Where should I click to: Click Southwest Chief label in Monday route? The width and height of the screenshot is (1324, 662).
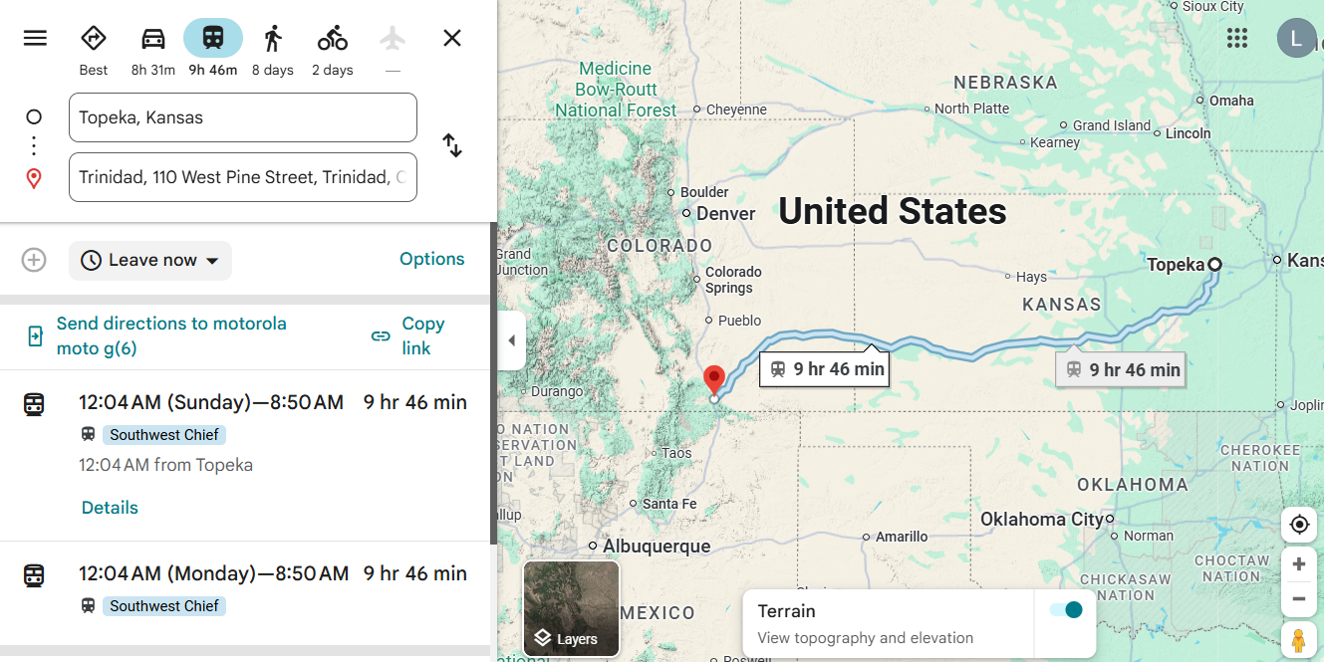(x=164, y=606)
